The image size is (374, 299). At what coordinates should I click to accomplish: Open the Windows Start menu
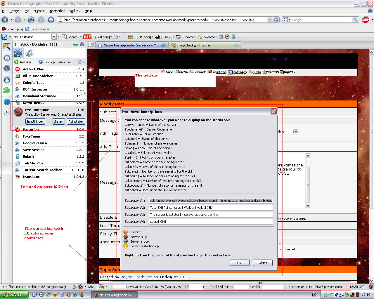pos(14,295)
